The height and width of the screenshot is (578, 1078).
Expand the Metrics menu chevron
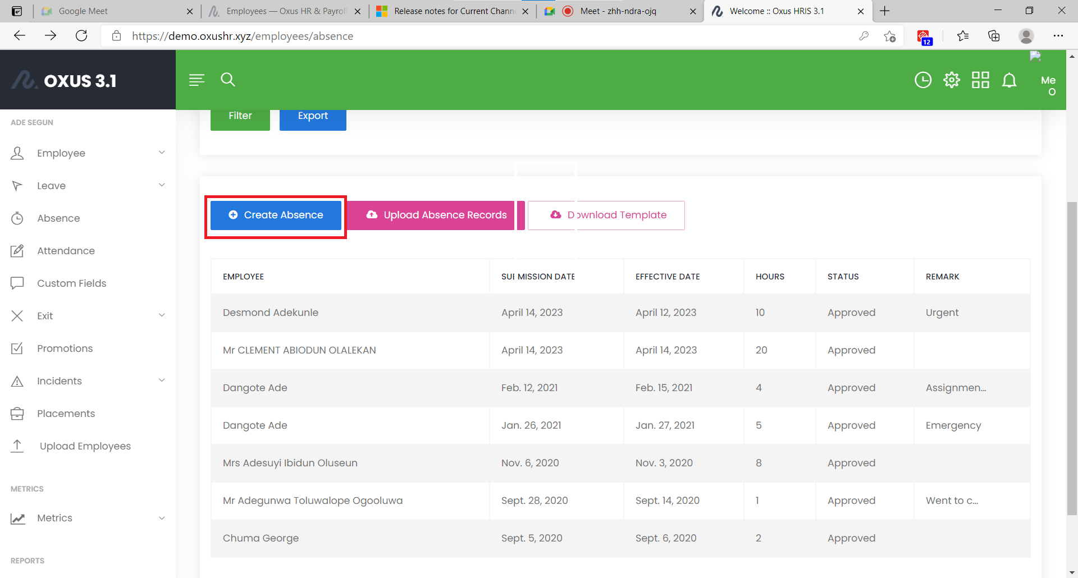[x=162, y=518]
